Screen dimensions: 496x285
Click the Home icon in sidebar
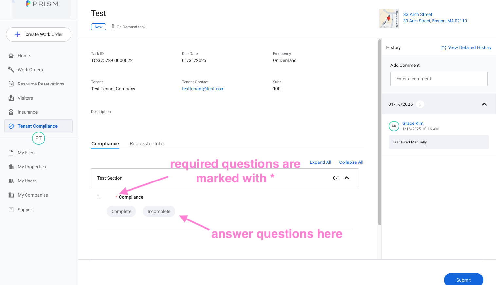tap(11, 56)
